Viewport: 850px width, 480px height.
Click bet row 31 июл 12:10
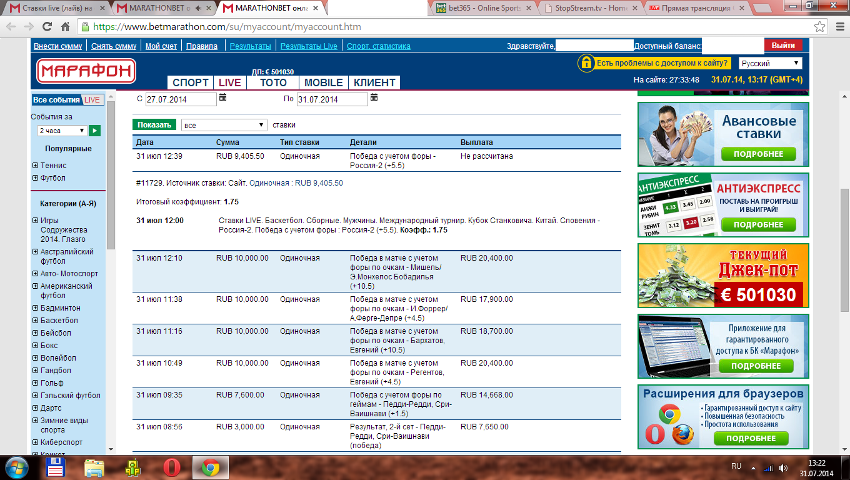click(377, 272)
